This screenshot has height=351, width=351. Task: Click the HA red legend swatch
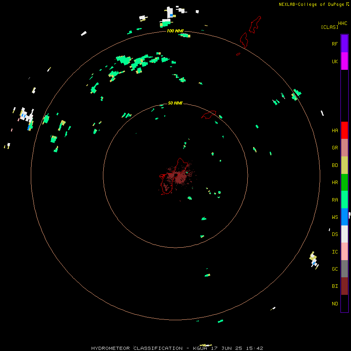(344, 130)
